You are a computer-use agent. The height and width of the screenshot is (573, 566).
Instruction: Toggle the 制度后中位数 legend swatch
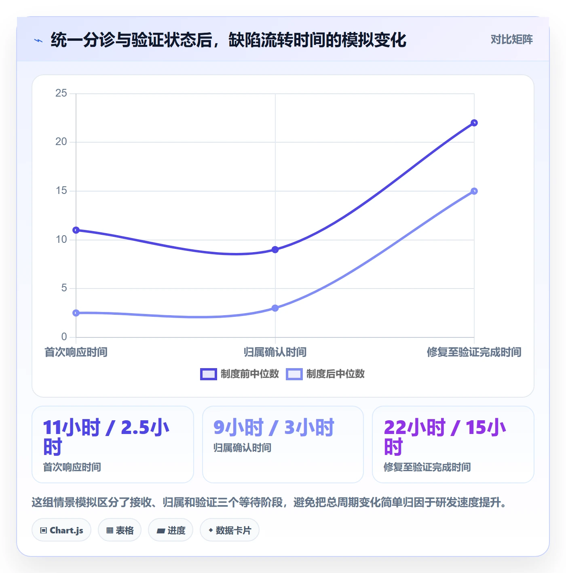click(x=294, y=374)
